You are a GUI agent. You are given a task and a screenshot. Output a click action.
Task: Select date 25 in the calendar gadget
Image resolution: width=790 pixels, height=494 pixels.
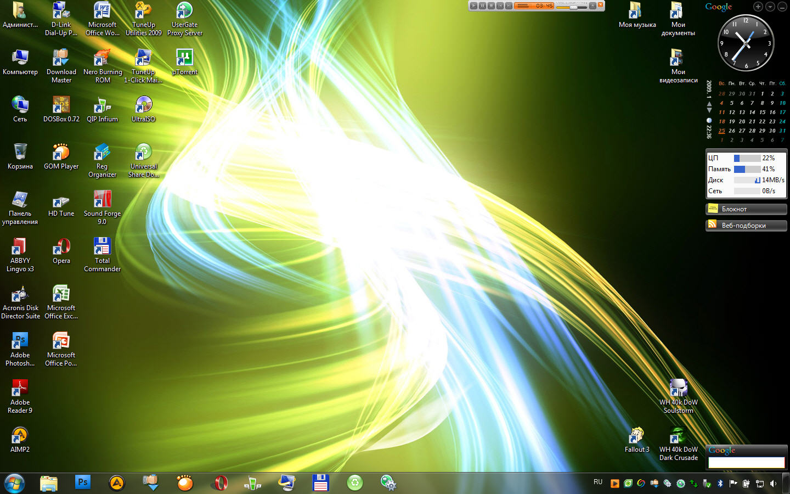[721, 131]
